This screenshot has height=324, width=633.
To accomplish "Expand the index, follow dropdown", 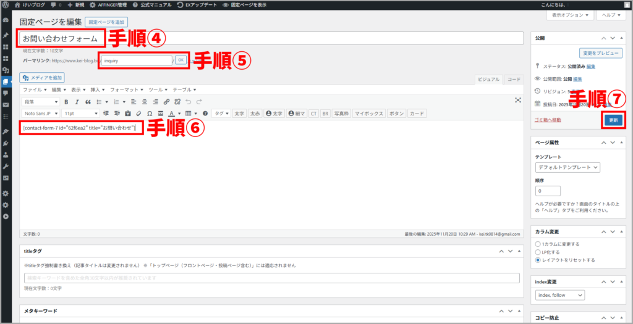I will 559,296.
